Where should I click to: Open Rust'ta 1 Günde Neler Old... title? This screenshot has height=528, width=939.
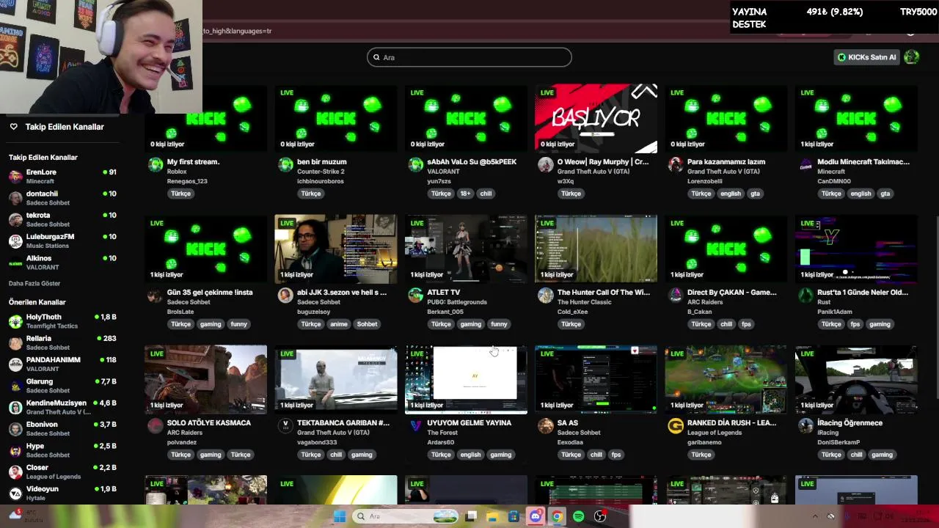click(x=863, y=292)
